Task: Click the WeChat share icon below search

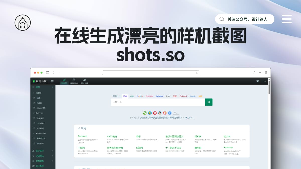Action: (x=145, y=113)
